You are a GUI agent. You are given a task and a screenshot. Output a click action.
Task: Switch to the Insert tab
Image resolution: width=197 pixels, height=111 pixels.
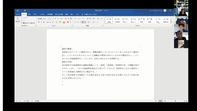(29, 14)
